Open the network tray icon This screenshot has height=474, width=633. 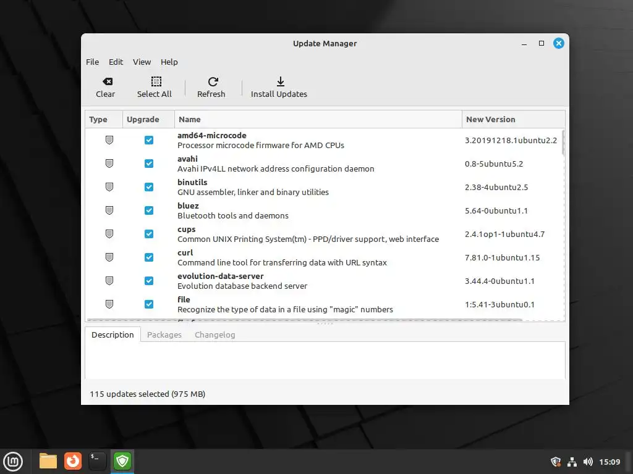[x=572, y=462]
